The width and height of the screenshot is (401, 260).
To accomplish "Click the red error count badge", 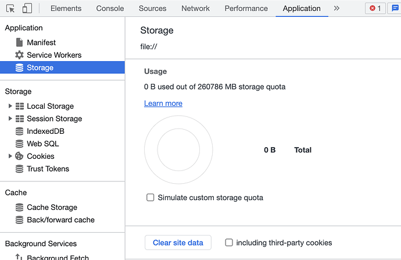I will click(375, 9).
